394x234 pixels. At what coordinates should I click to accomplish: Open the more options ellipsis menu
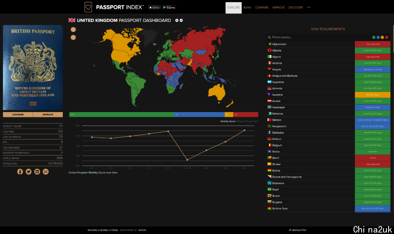309,7
